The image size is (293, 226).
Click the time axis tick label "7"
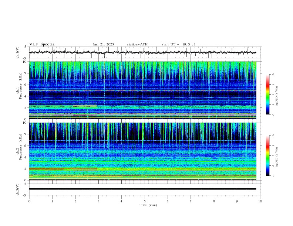[191, 201]
